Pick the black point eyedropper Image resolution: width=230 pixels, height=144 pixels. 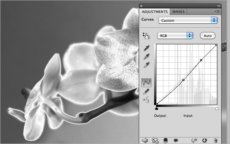[x=146, y=48]
